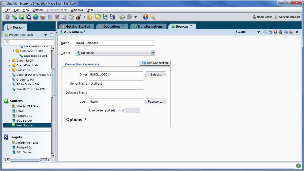The height and width of the screenshot is (171, 304).
Task: Click the Server Name field
Action: coord(116,83)
